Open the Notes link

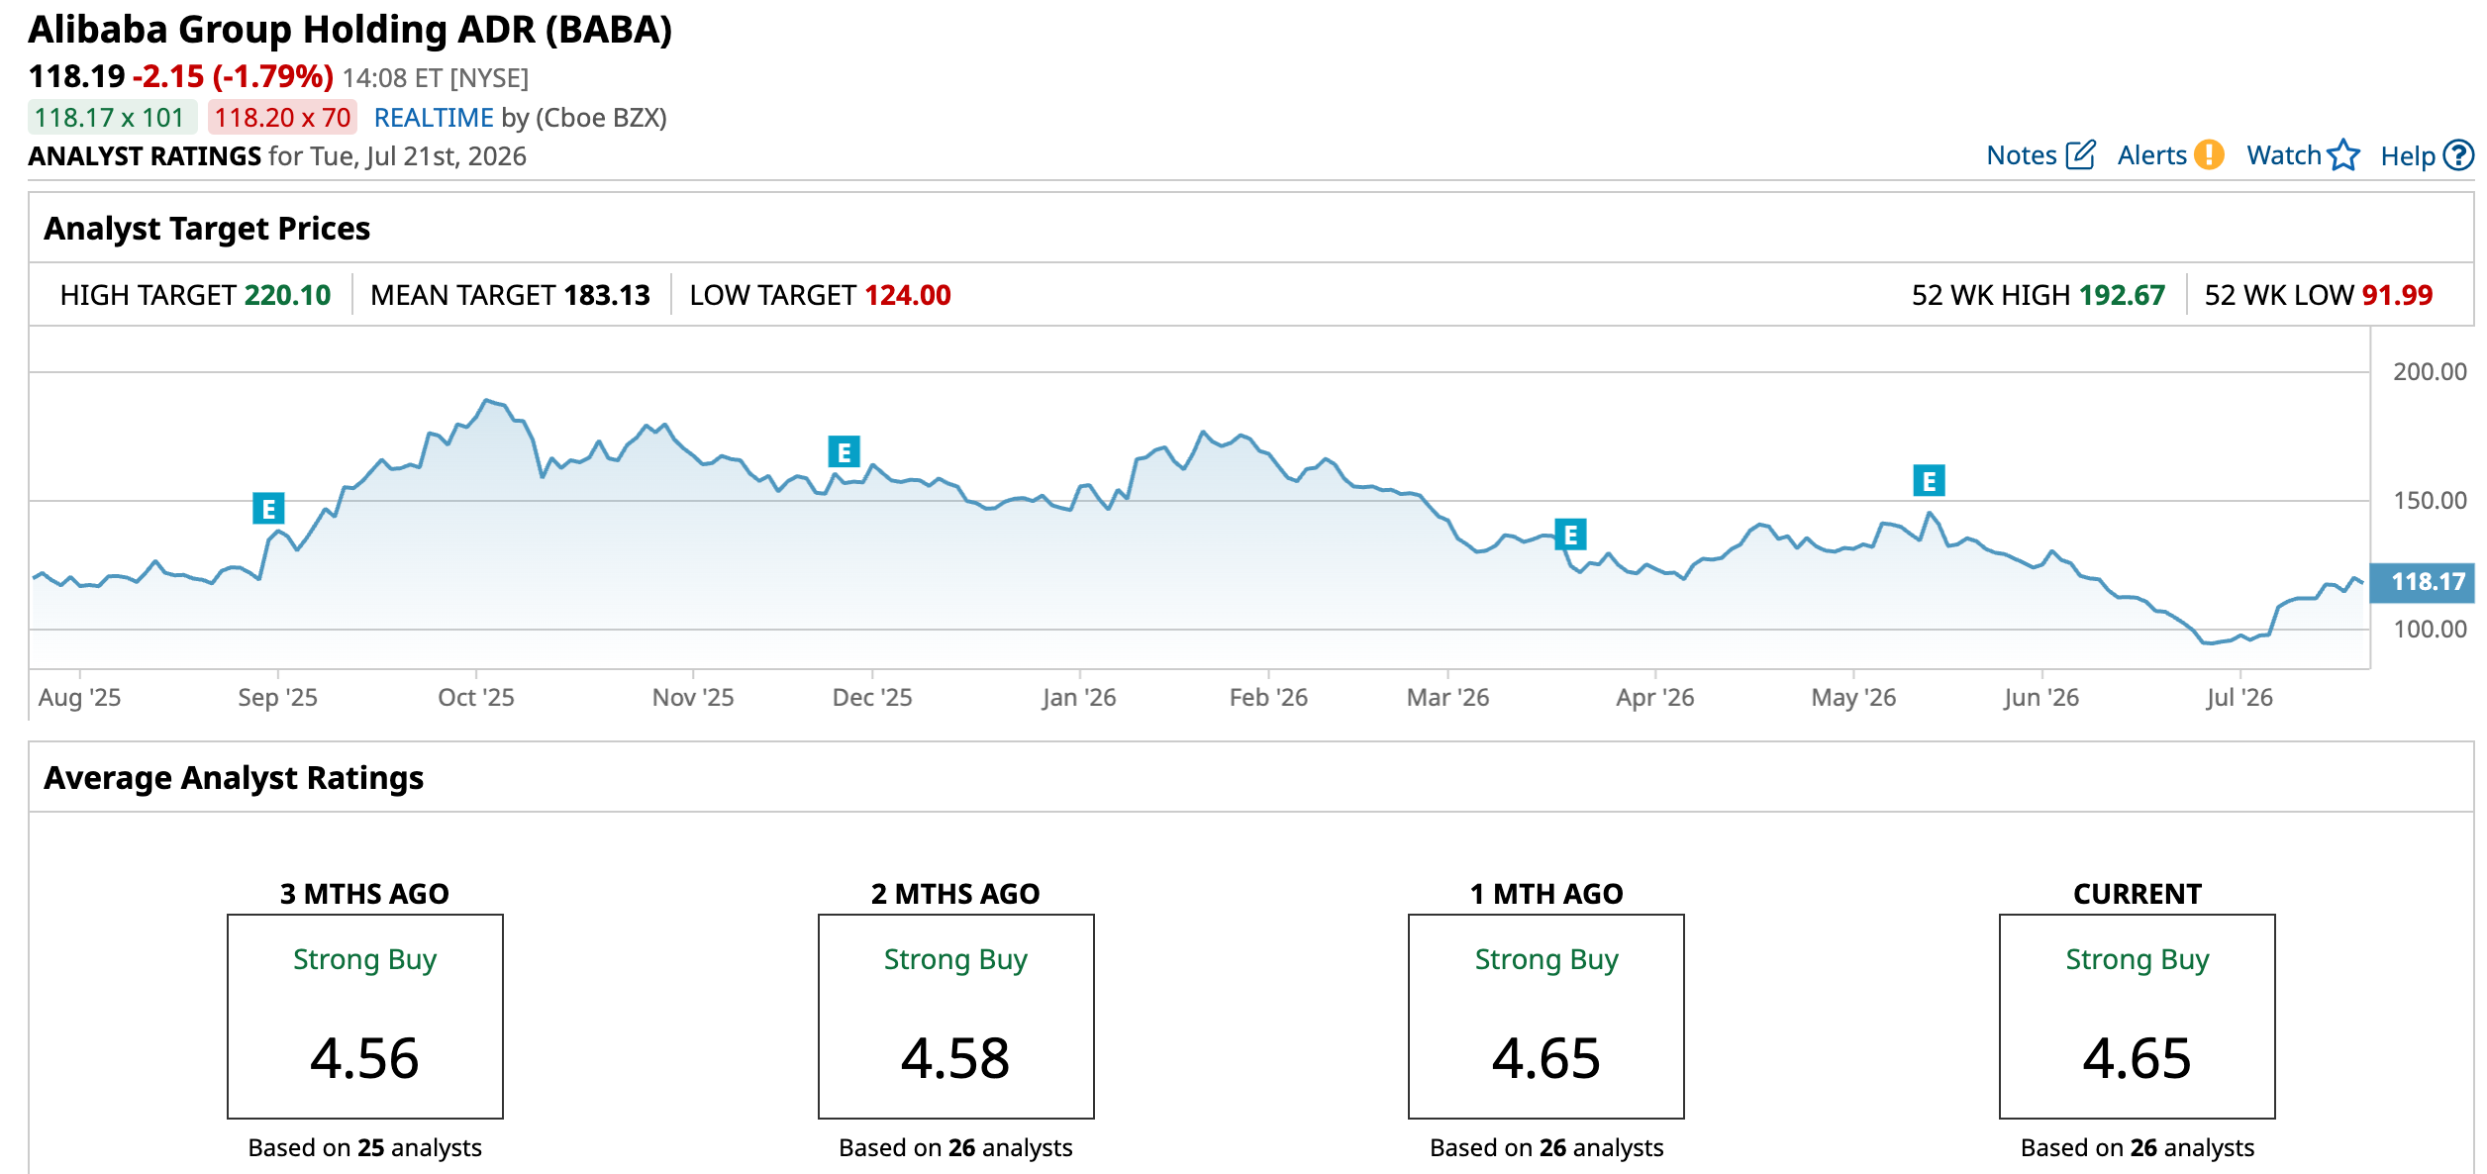(x=2022, y=155)
